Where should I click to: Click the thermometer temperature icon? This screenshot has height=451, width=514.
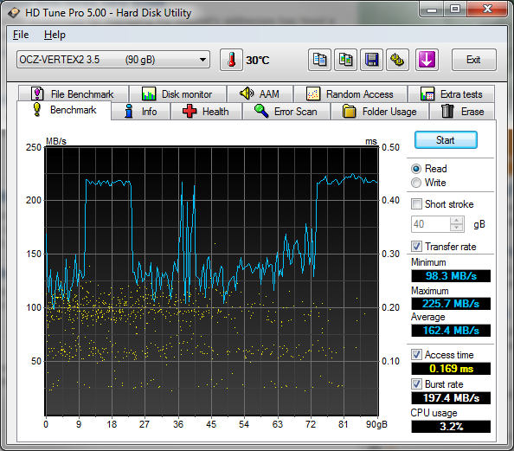[x=231, y=60]
